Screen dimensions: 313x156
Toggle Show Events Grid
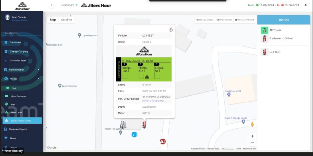click(x=245, y=20)
